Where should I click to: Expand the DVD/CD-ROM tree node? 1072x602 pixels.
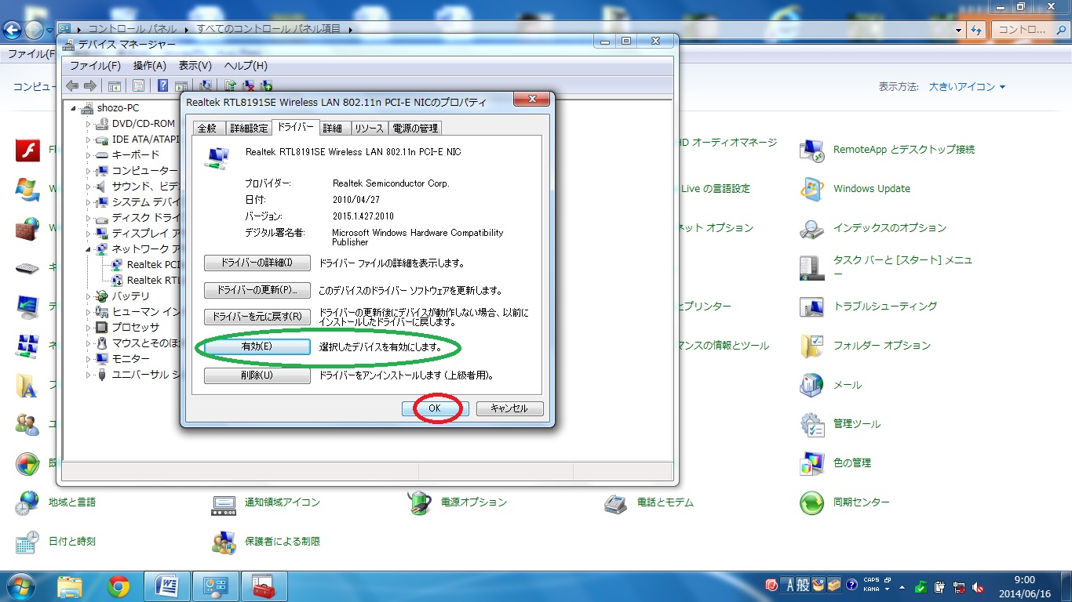point(89,124)
